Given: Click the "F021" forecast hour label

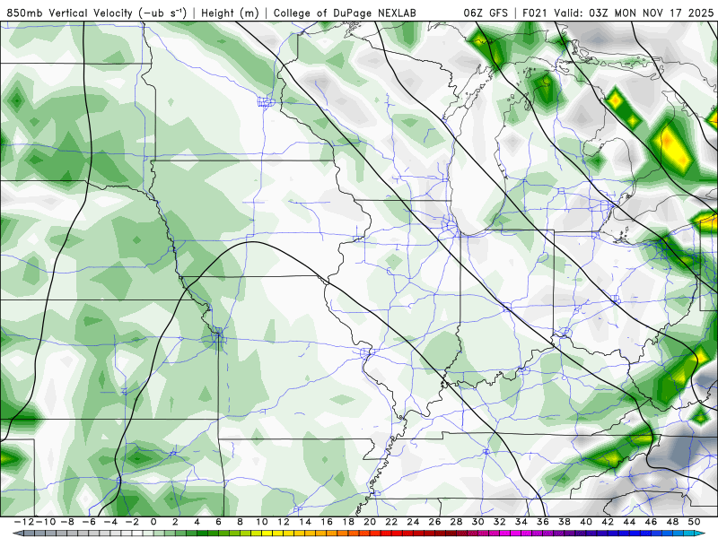Looking at the screenshot, I should click(x=535, y=13).
